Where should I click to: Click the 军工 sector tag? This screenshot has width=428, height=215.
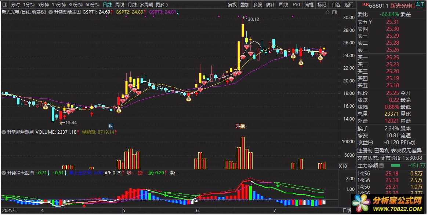pyautogui.click(x=420, y=4)
